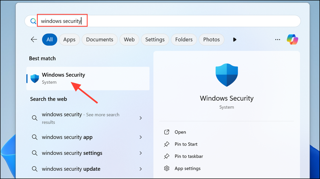Launch Copilot from the colorful icon

tap(292, 39)
